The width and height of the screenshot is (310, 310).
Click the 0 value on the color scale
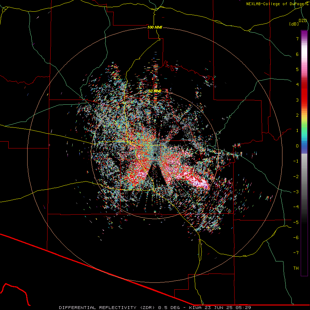point(297,146)
